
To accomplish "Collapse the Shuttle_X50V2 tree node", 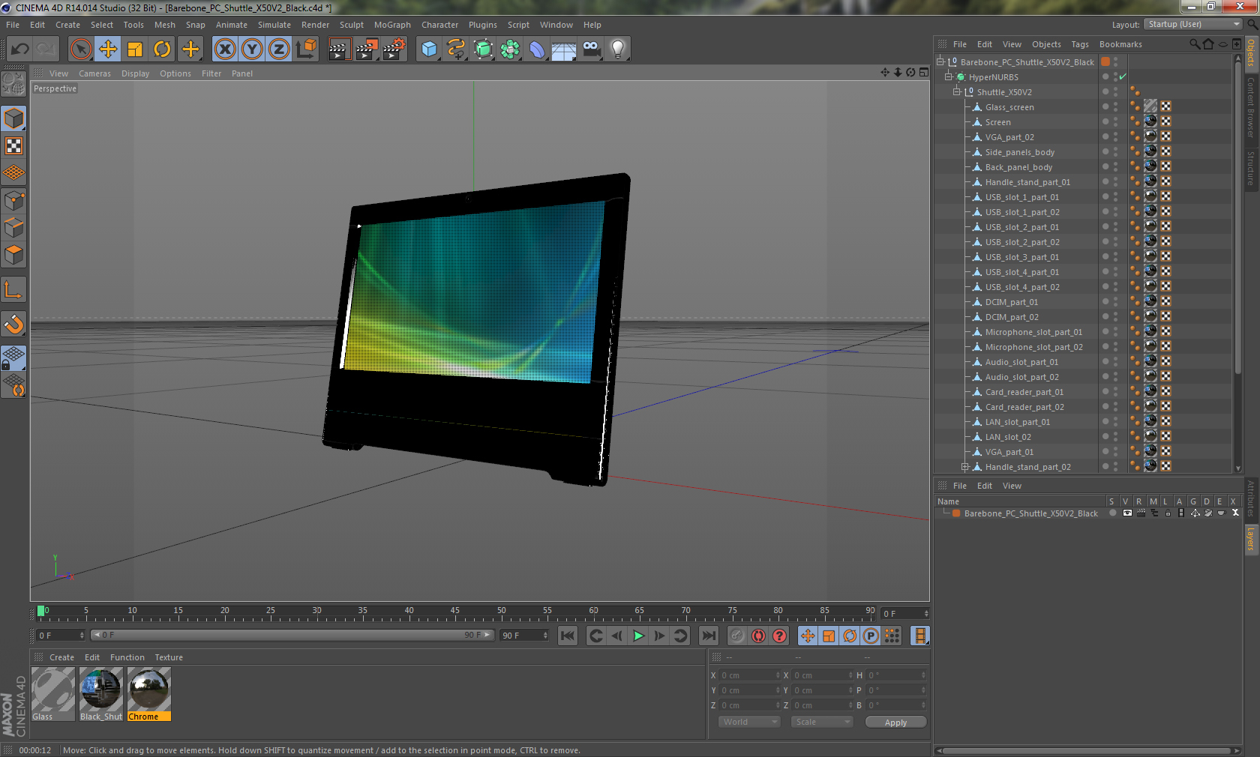I will coord(956,91).
